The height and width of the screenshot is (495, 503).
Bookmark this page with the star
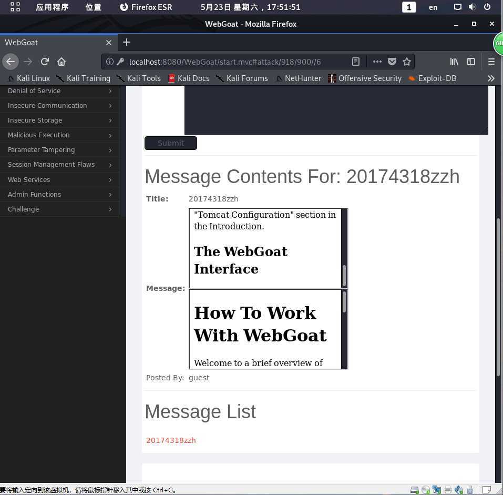pyautogui.click(x=407, y=62)
